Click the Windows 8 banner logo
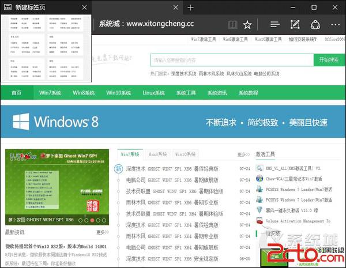The height and width of the screenshot is (268, 346). [55, 122]
